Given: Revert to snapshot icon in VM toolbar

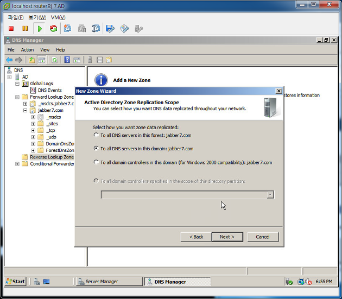Looking at the screenshot, I should pos(82,29).
